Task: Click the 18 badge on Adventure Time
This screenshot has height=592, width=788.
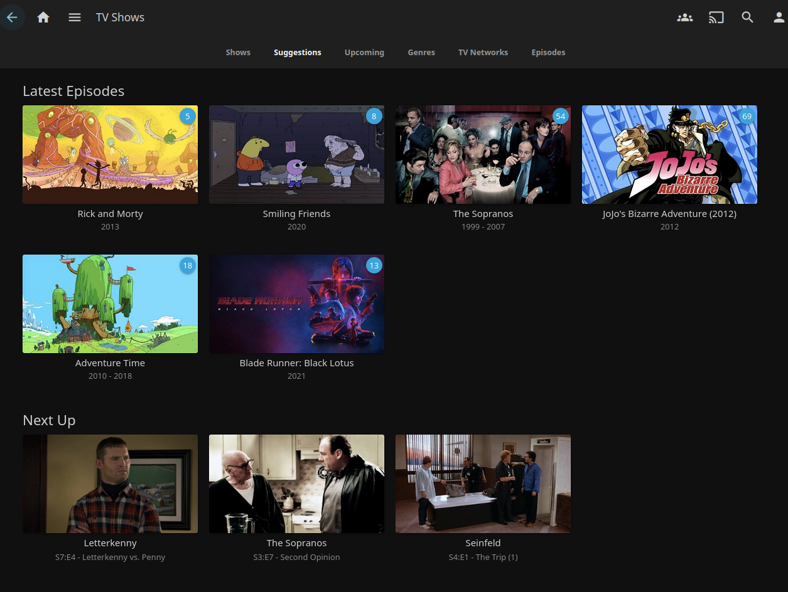Action: click(187, 265)
